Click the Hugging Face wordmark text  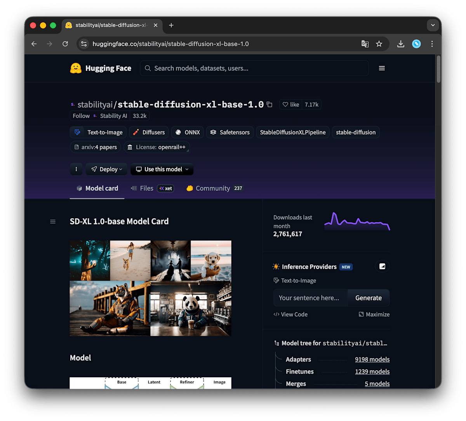click(108, 68)
